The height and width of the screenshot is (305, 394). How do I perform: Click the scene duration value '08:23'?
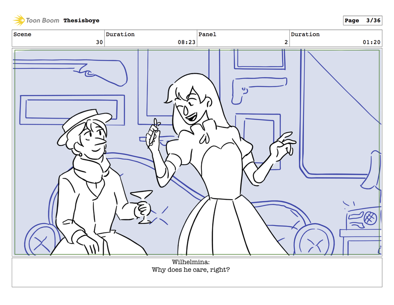pyautogui.click(x=187, y=42)
